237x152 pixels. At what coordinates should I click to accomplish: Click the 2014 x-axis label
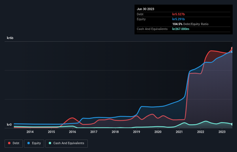pyautogui.click(x=30, y=132)
